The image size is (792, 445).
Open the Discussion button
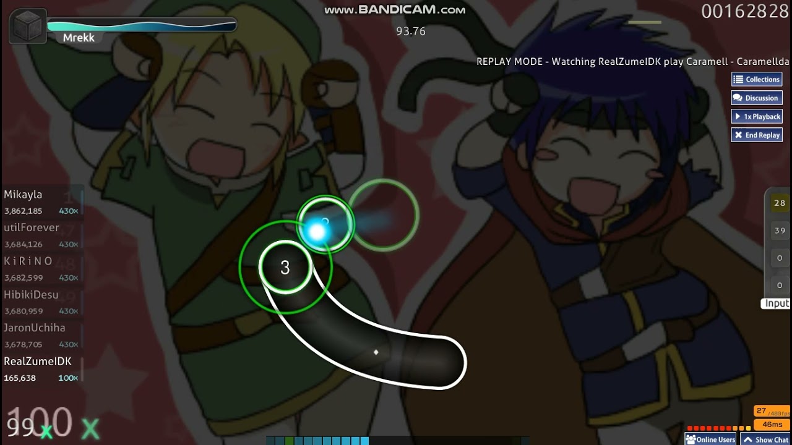pyautogui.click(x=757, y=98)
